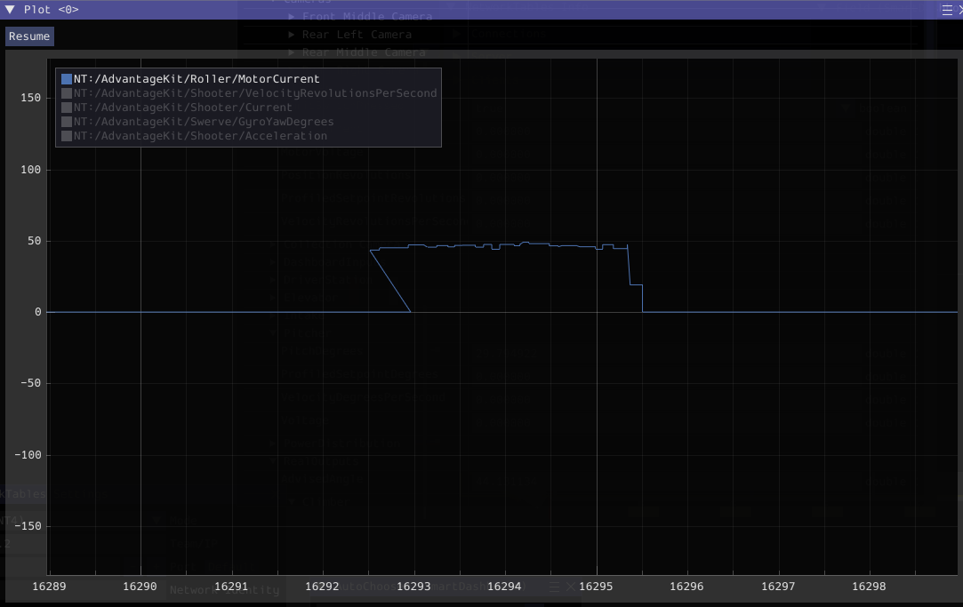Show the Shooter/Acceleration series
This screenshot has height=607, width=963.
[x=194, y=136]
